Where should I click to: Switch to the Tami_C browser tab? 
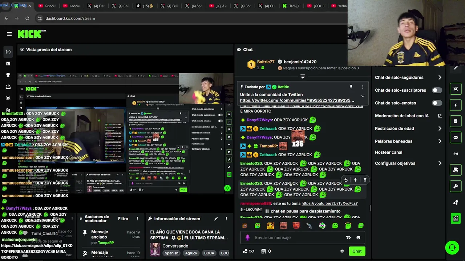click(x=292, y=6)
